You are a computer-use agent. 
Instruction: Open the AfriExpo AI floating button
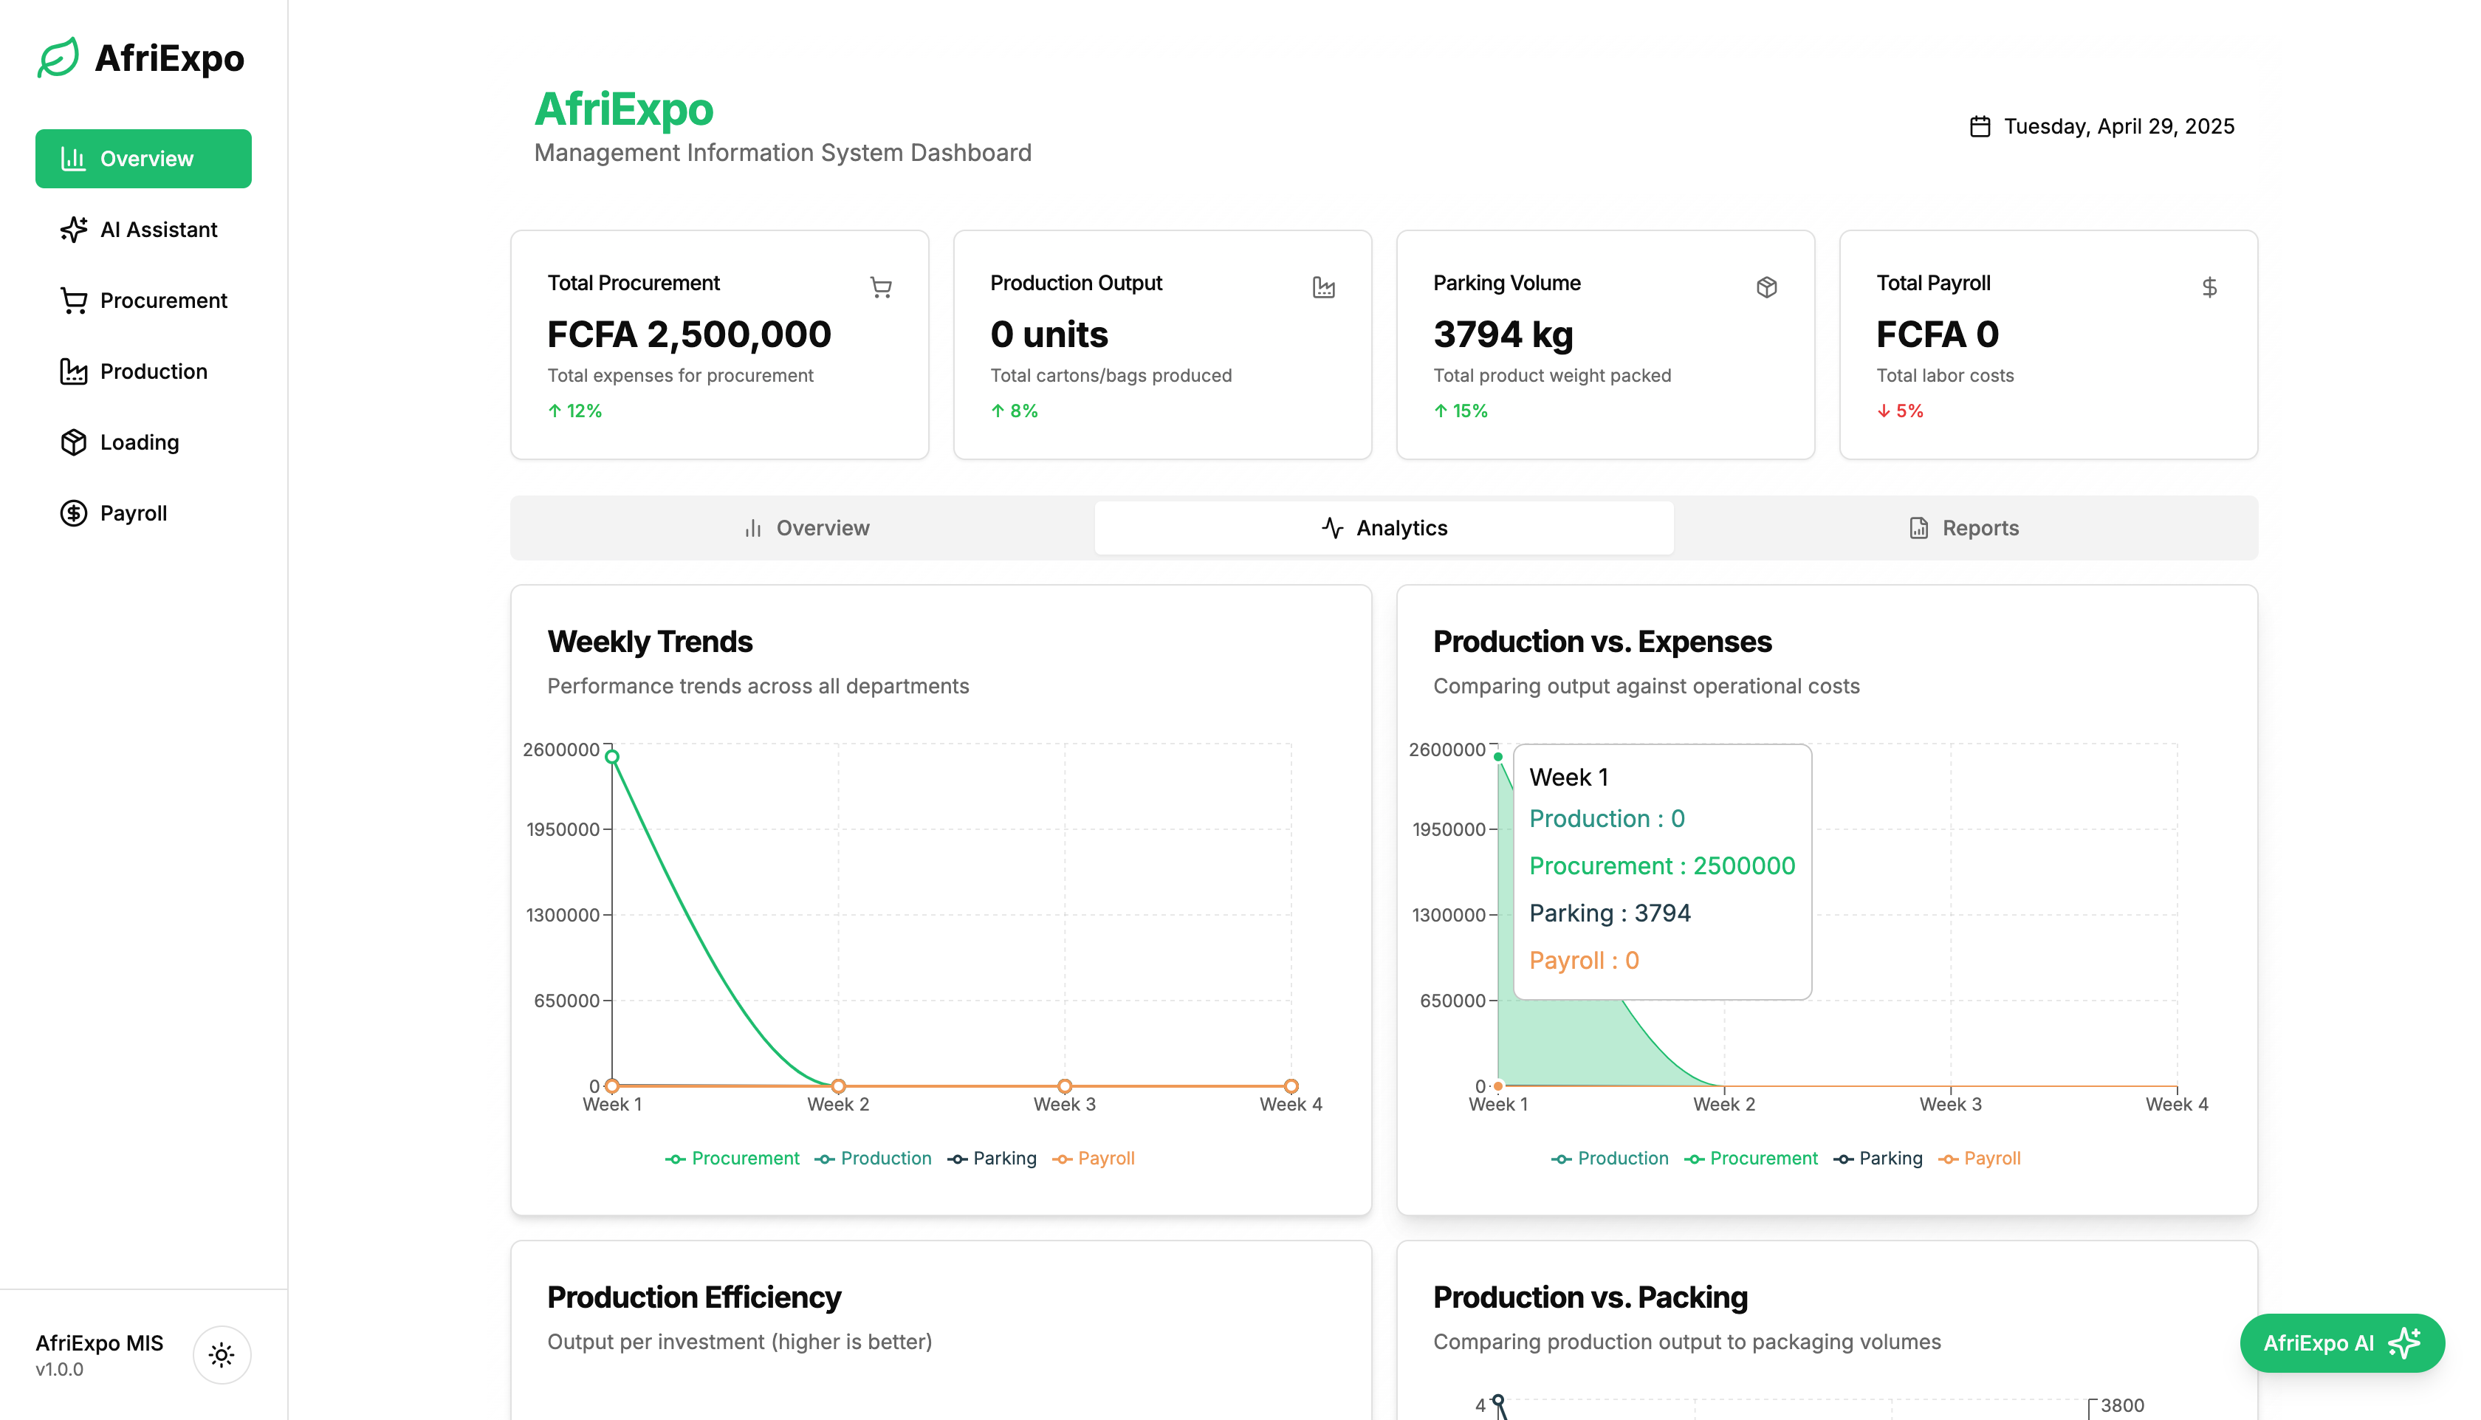pos(2341,1343)
